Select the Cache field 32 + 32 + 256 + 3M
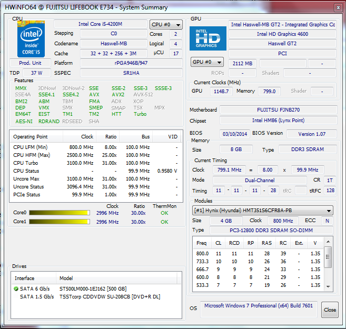This screenshot has width=346, height=329. pos(114,53)
